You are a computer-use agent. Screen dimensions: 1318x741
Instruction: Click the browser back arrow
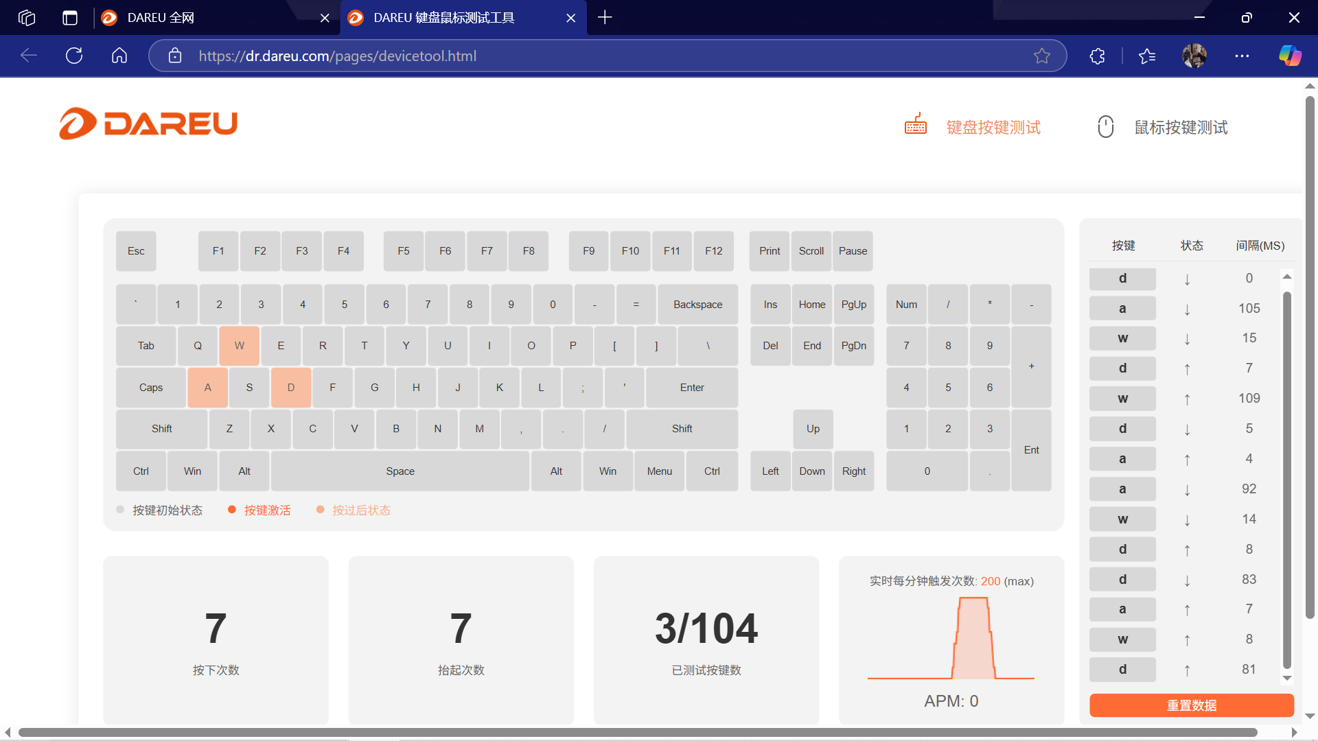tap(29, 56)
